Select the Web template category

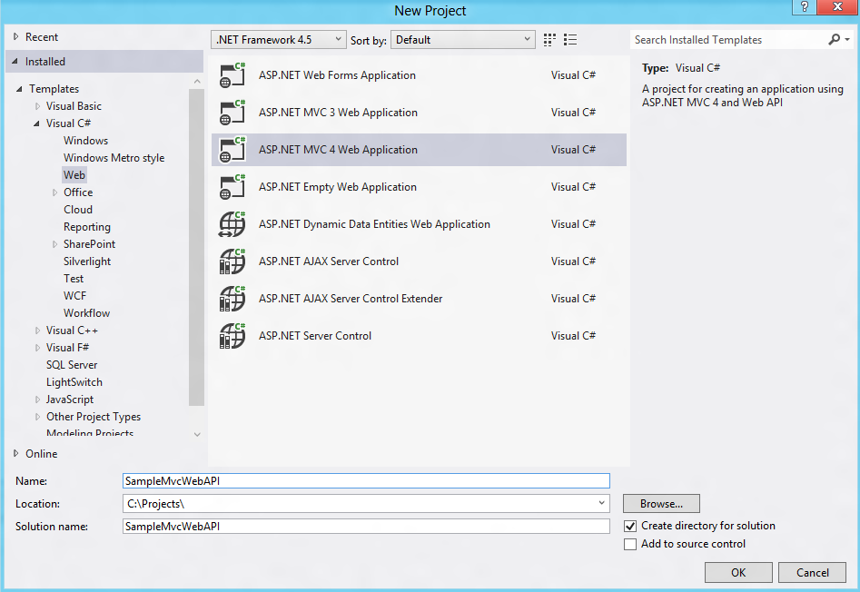tap(74, 175)
